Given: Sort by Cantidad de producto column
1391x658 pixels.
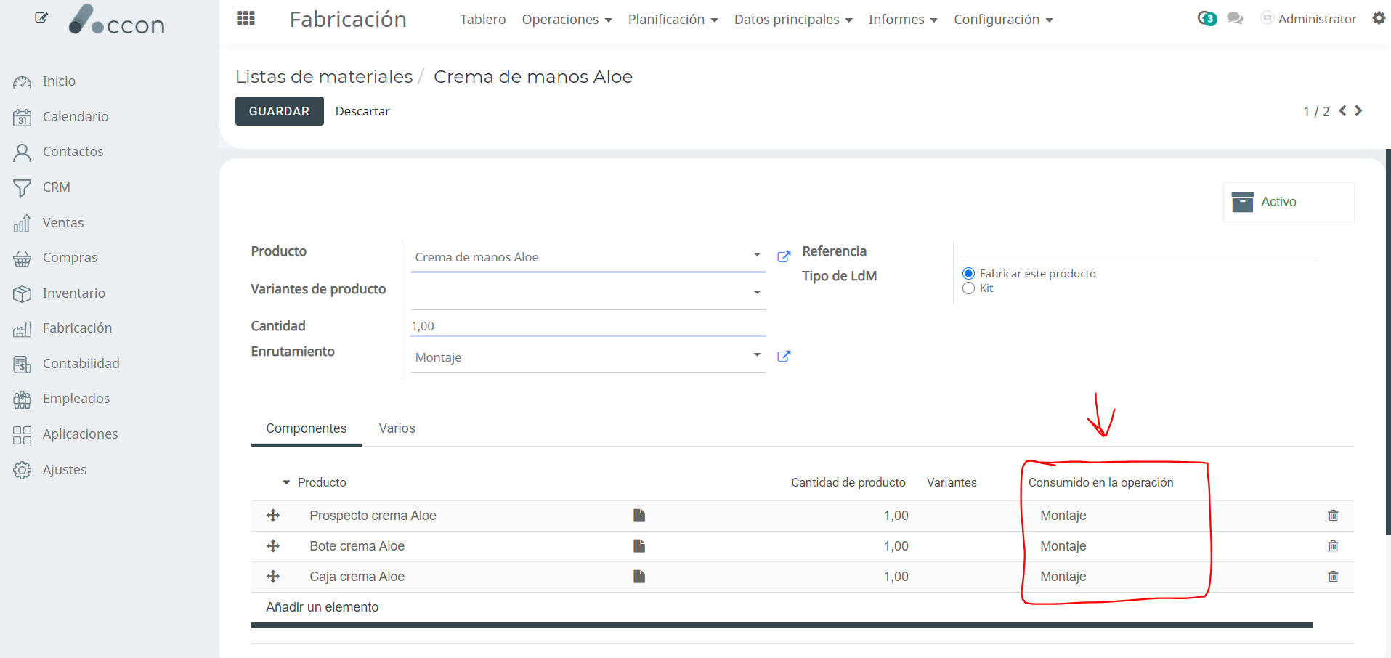Looking at the screenshot, I should [x=848, y=482].
